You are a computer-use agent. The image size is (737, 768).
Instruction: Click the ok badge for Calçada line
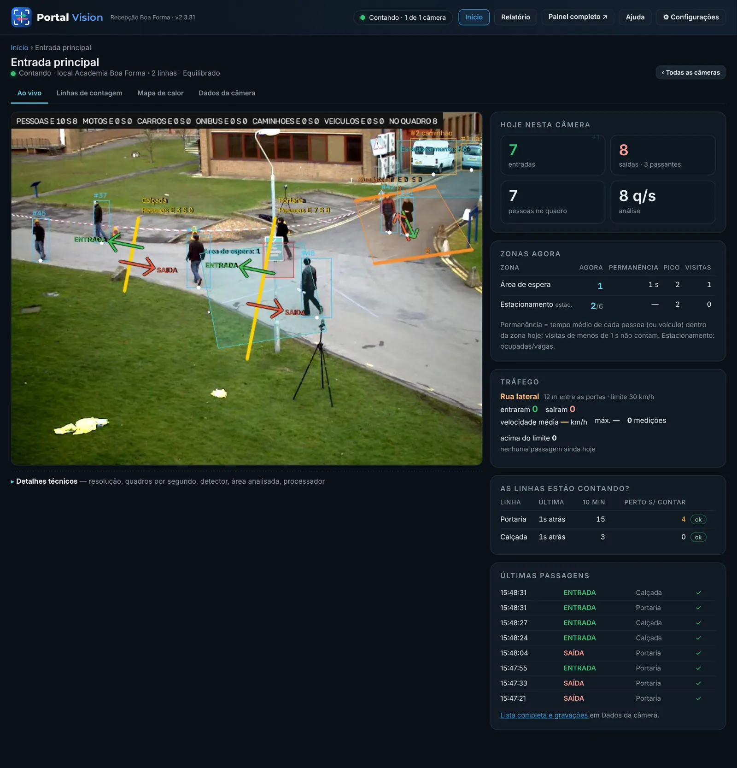tap(698, 537)
